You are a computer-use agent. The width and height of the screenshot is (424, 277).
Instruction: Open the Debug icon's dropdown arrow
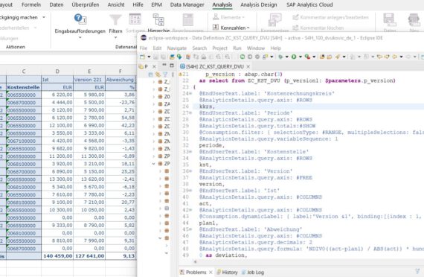click(x=286, y=57)
